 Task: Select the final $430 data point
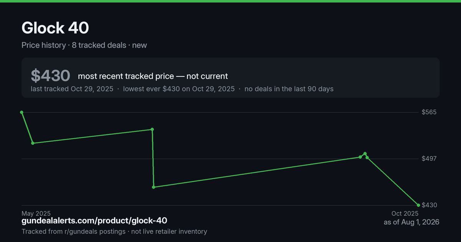(x=418, y=205)
